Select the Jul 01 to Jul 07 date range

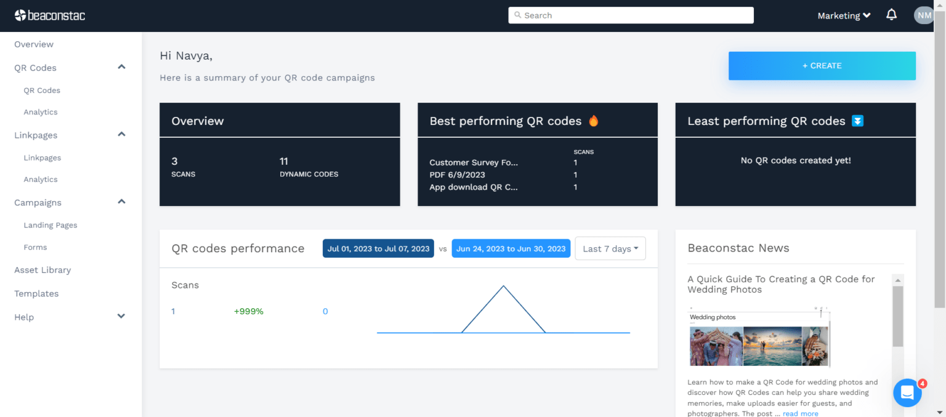click(x=378, y=248)
